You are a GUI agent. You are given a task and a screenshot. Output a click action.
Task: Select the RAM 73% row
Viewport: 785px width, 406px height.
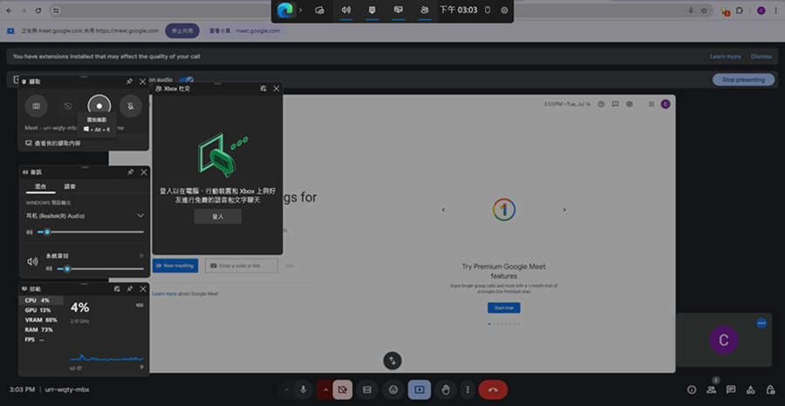tap(41, 330)
